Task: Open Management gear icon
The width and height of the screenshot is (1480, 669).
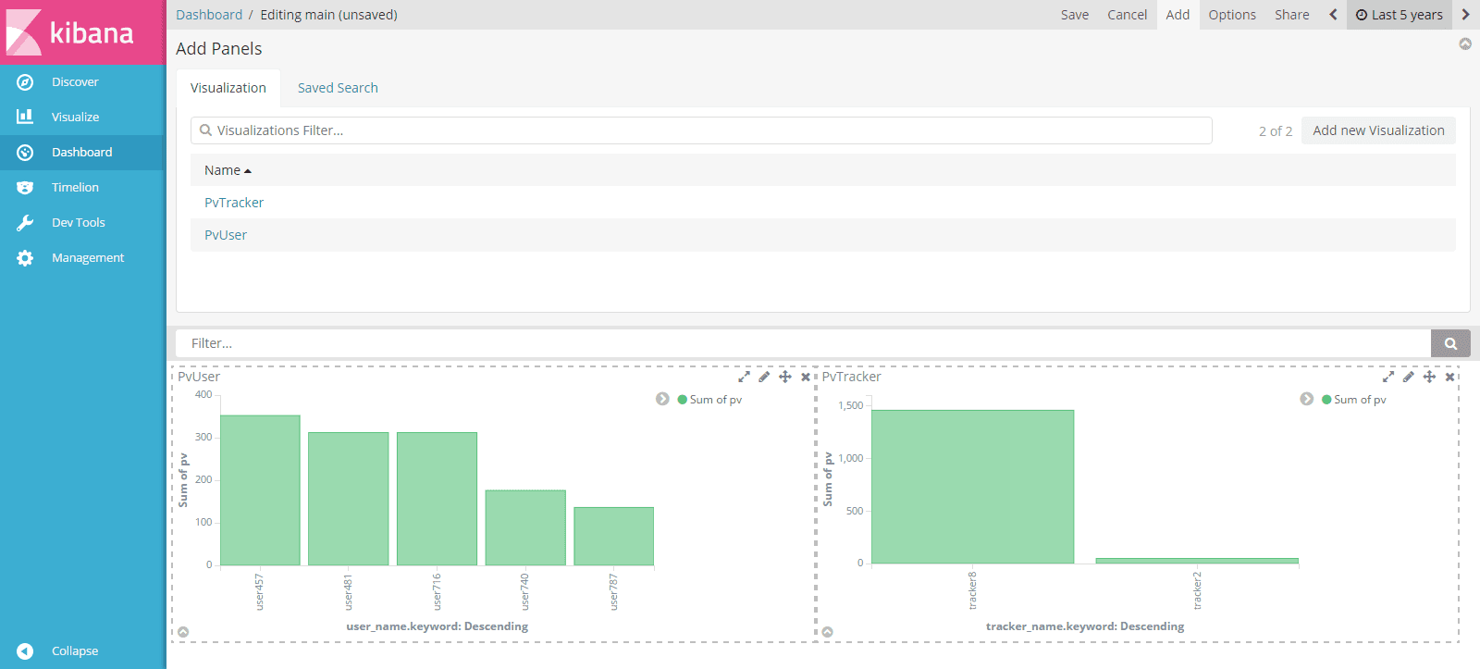Action: pyautogui.click(x=25, y=258)
